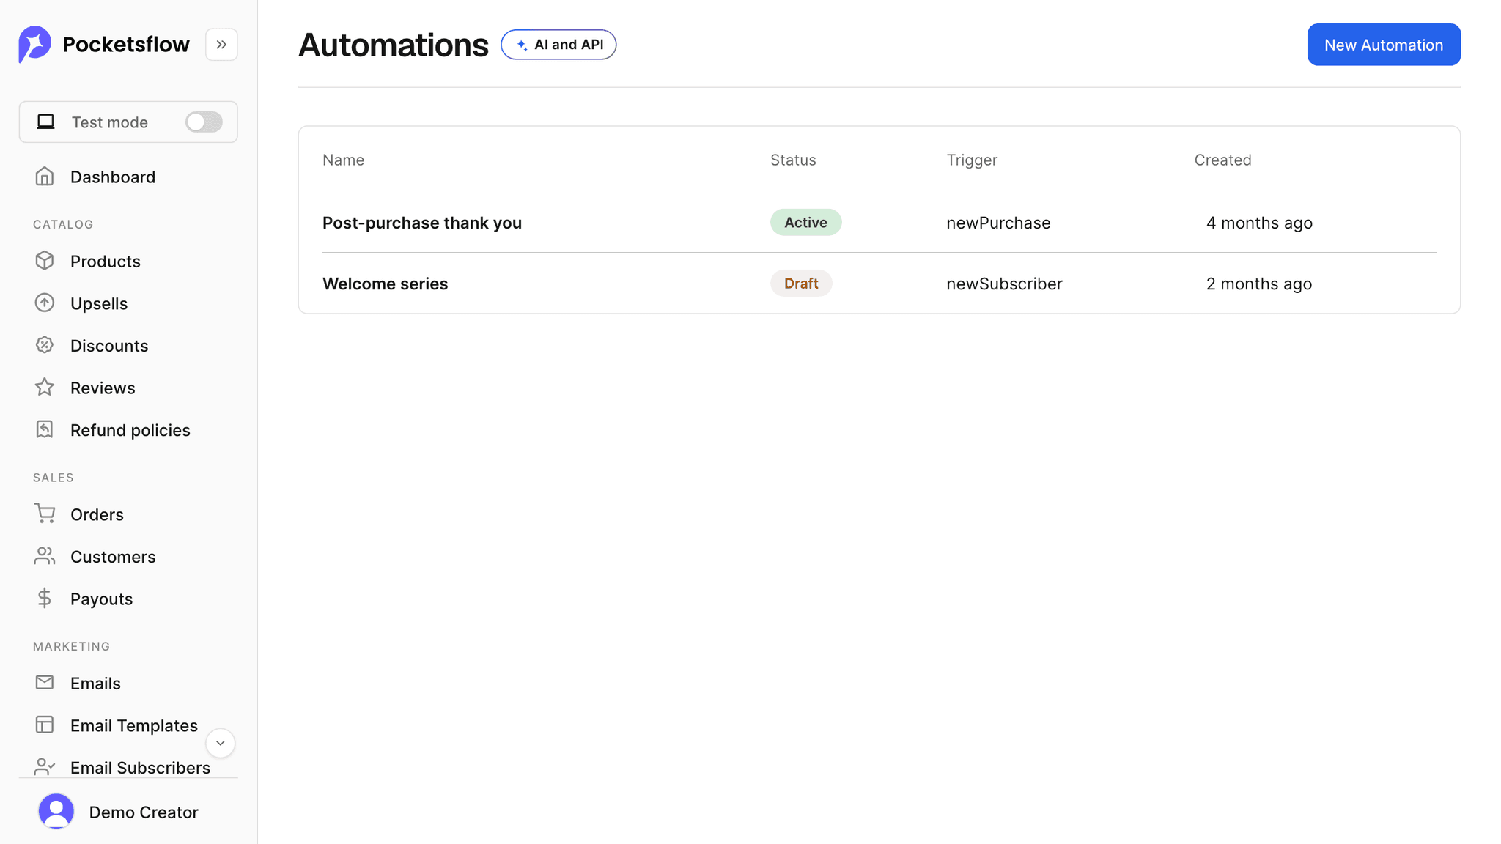
Task: Open the Payouts section
Action: point(101,599)
